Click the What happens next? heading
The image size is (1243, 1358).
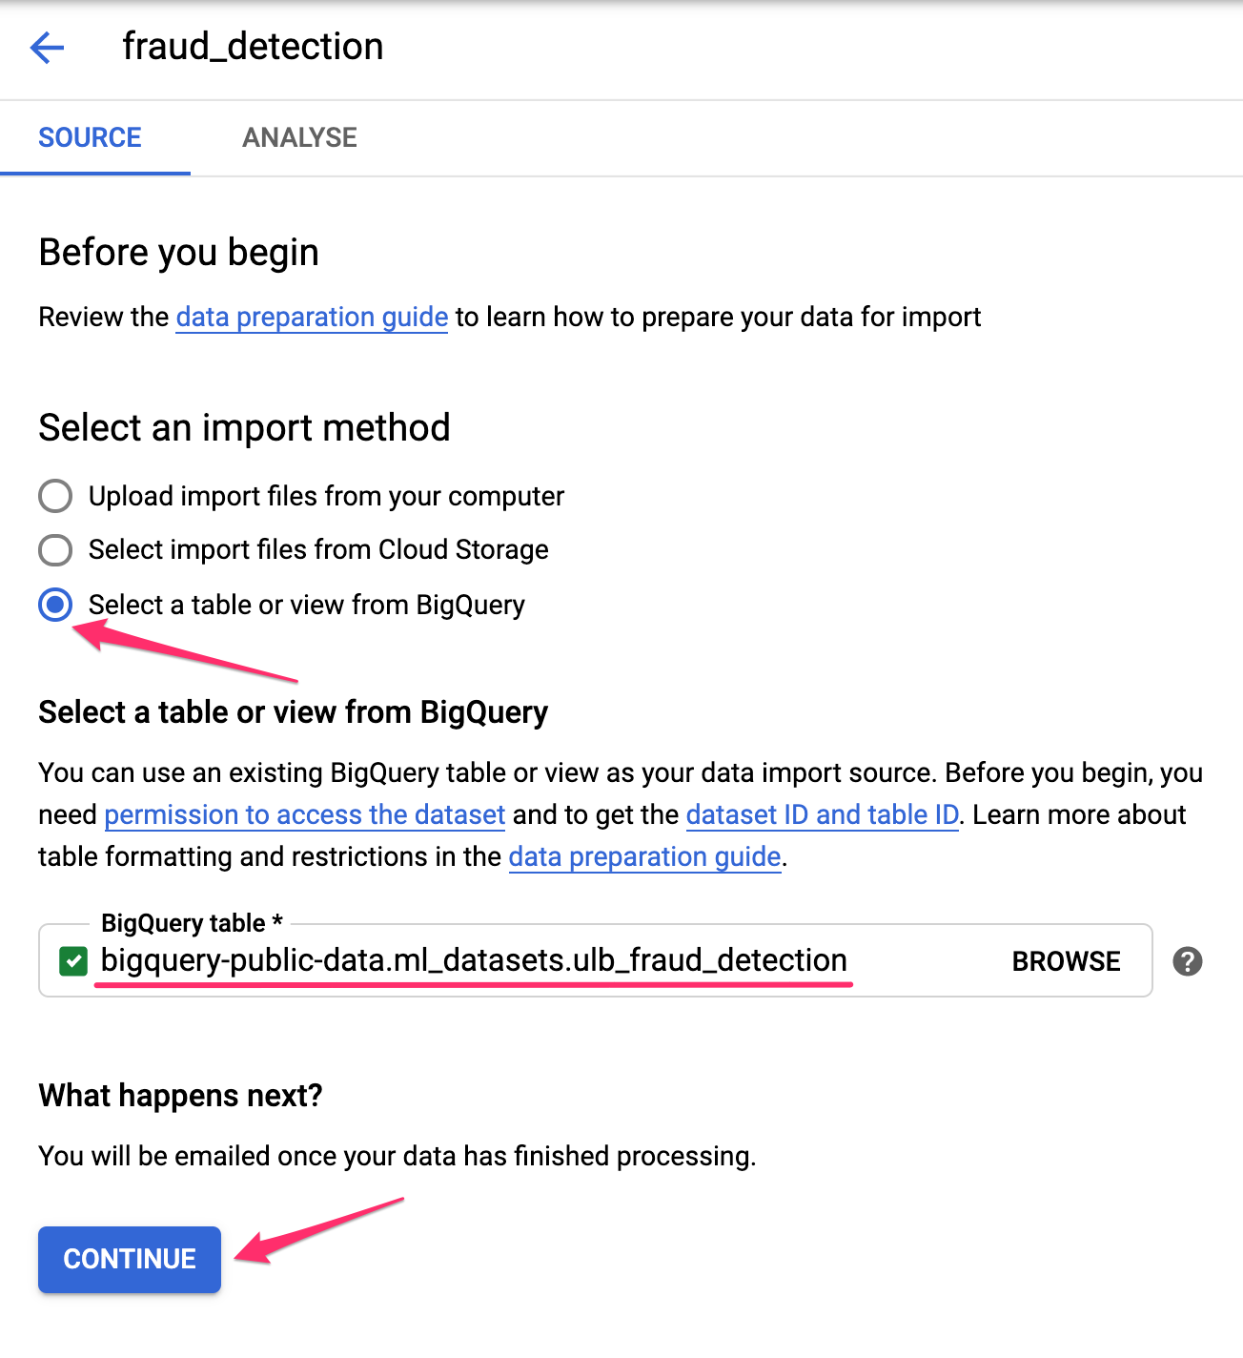pyautogui.click(x=180, y=1096)
